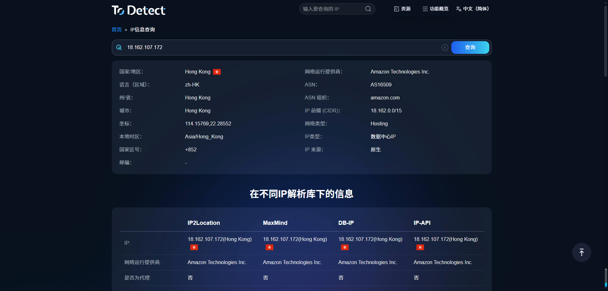608x291 pixels.
Task: Click the resources menu icon
Action: point(396,9)
